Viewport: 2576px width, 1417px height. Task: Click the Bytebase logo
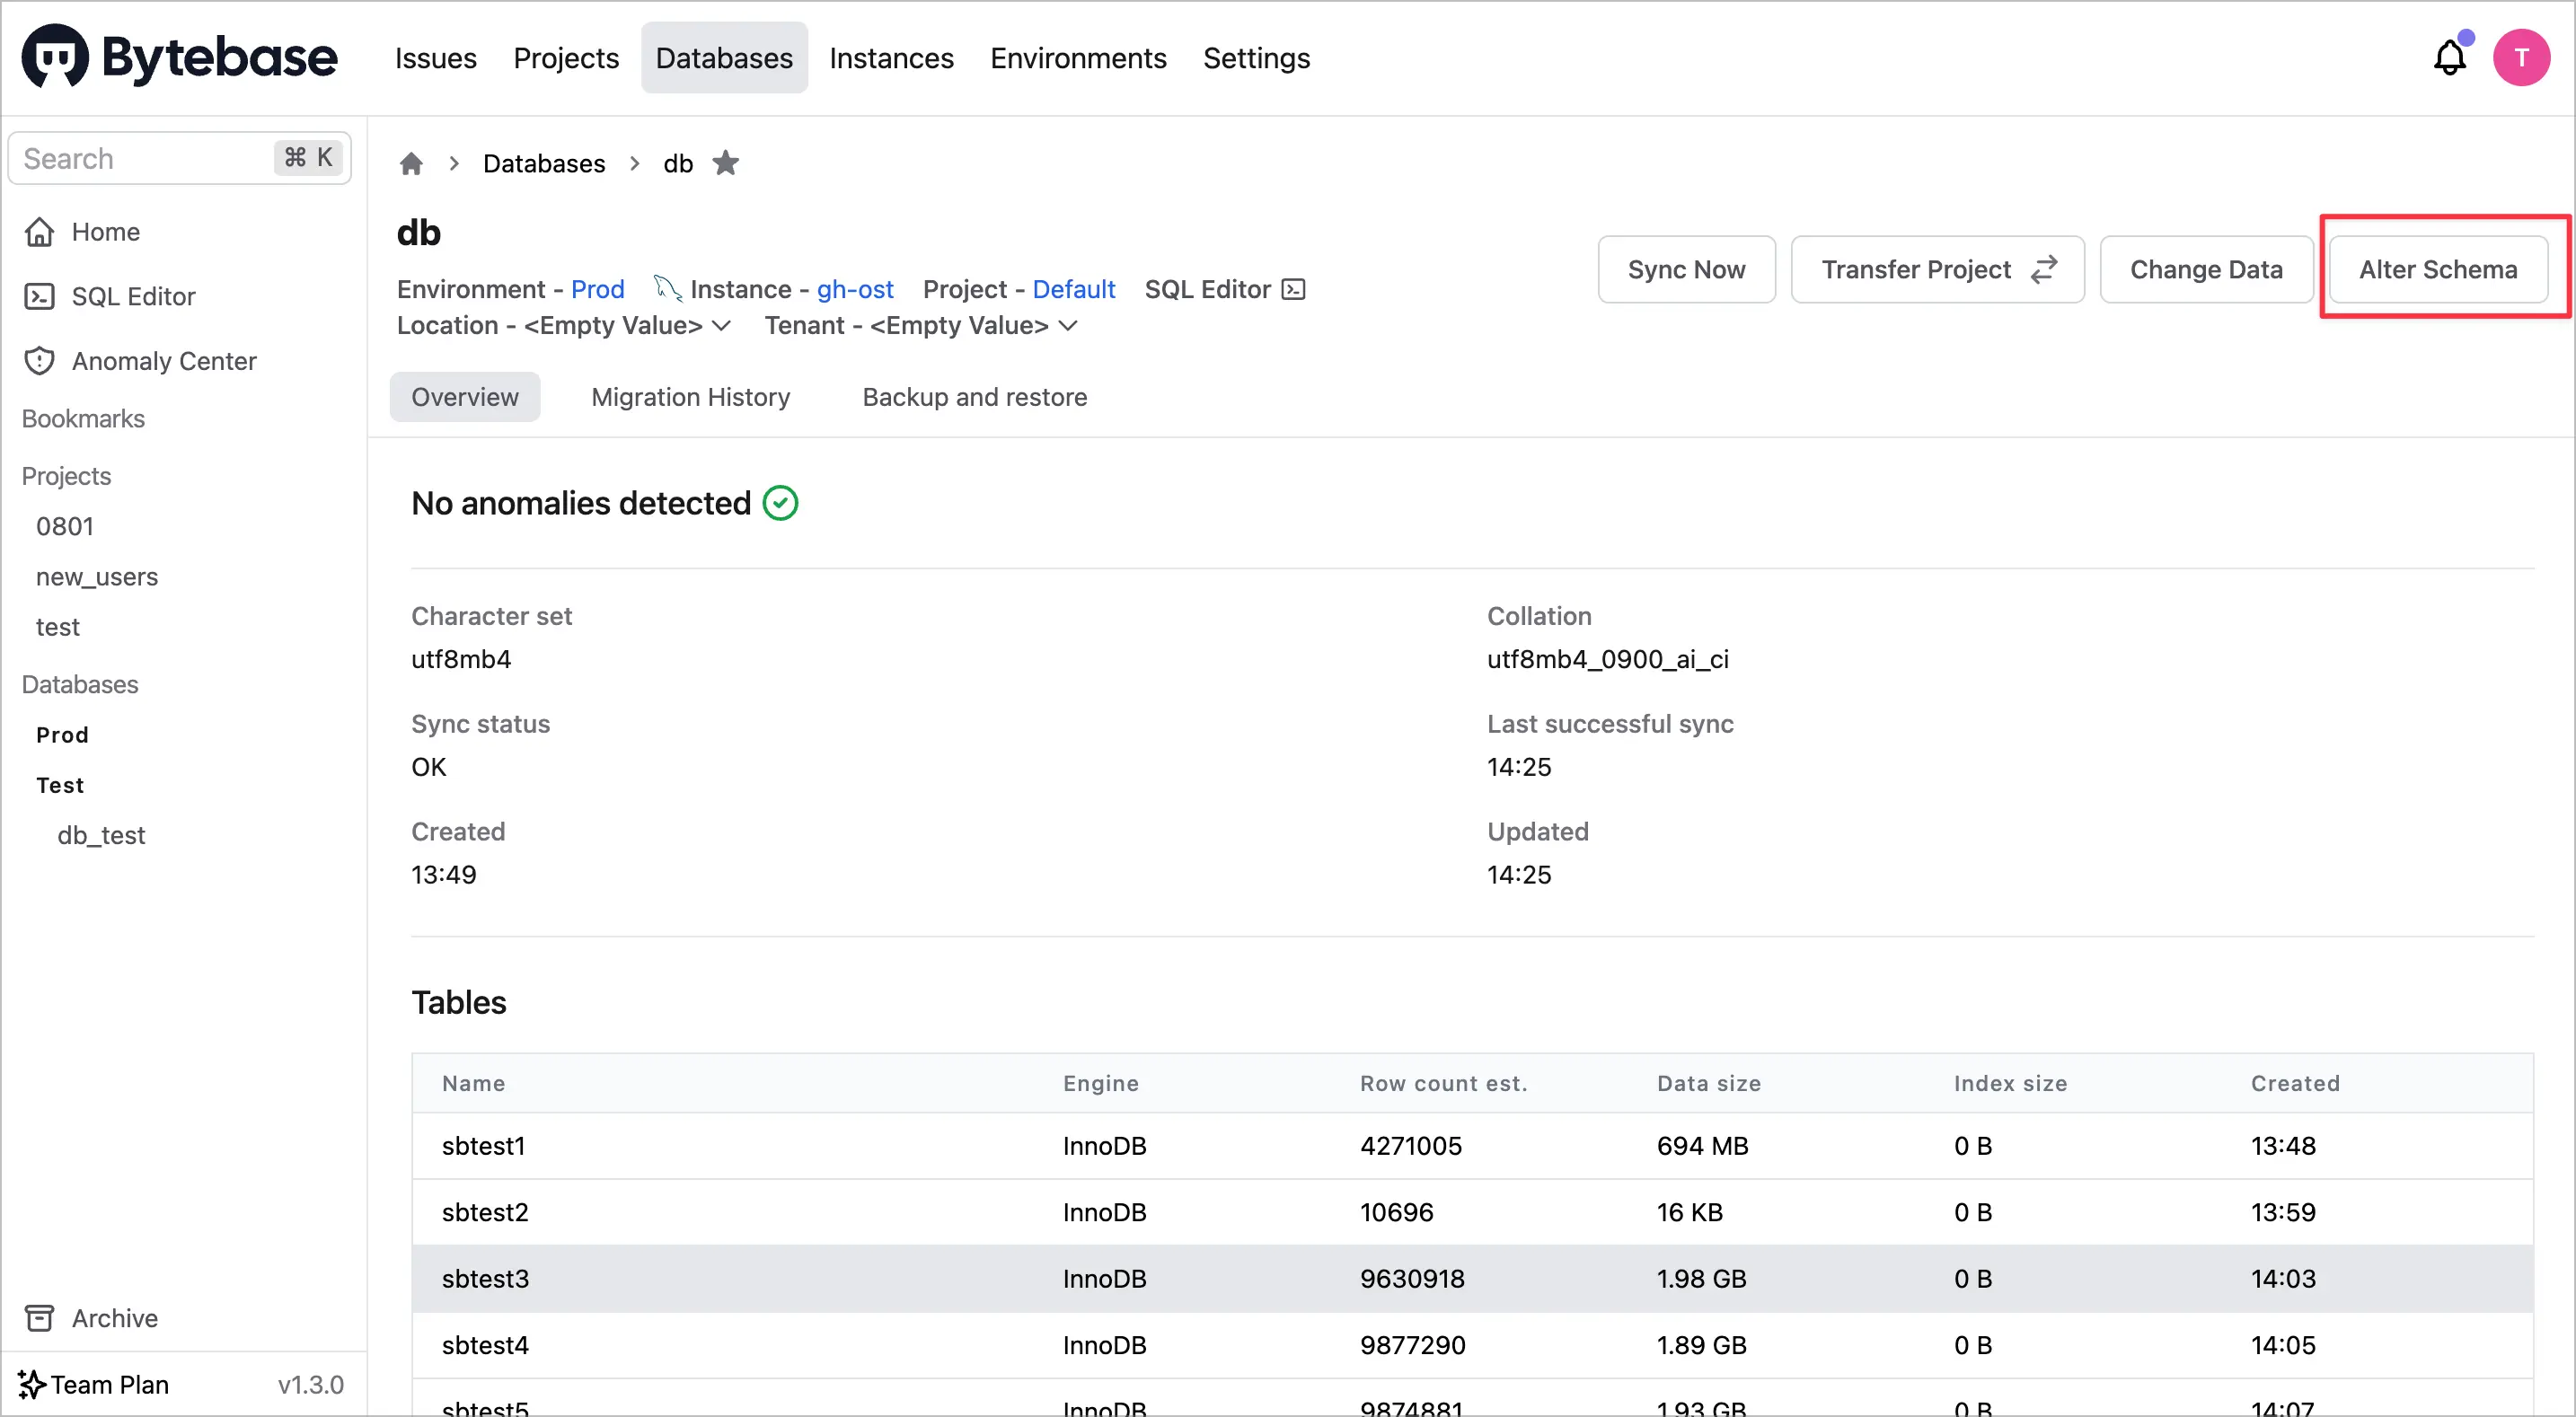[x=180, y=58]
